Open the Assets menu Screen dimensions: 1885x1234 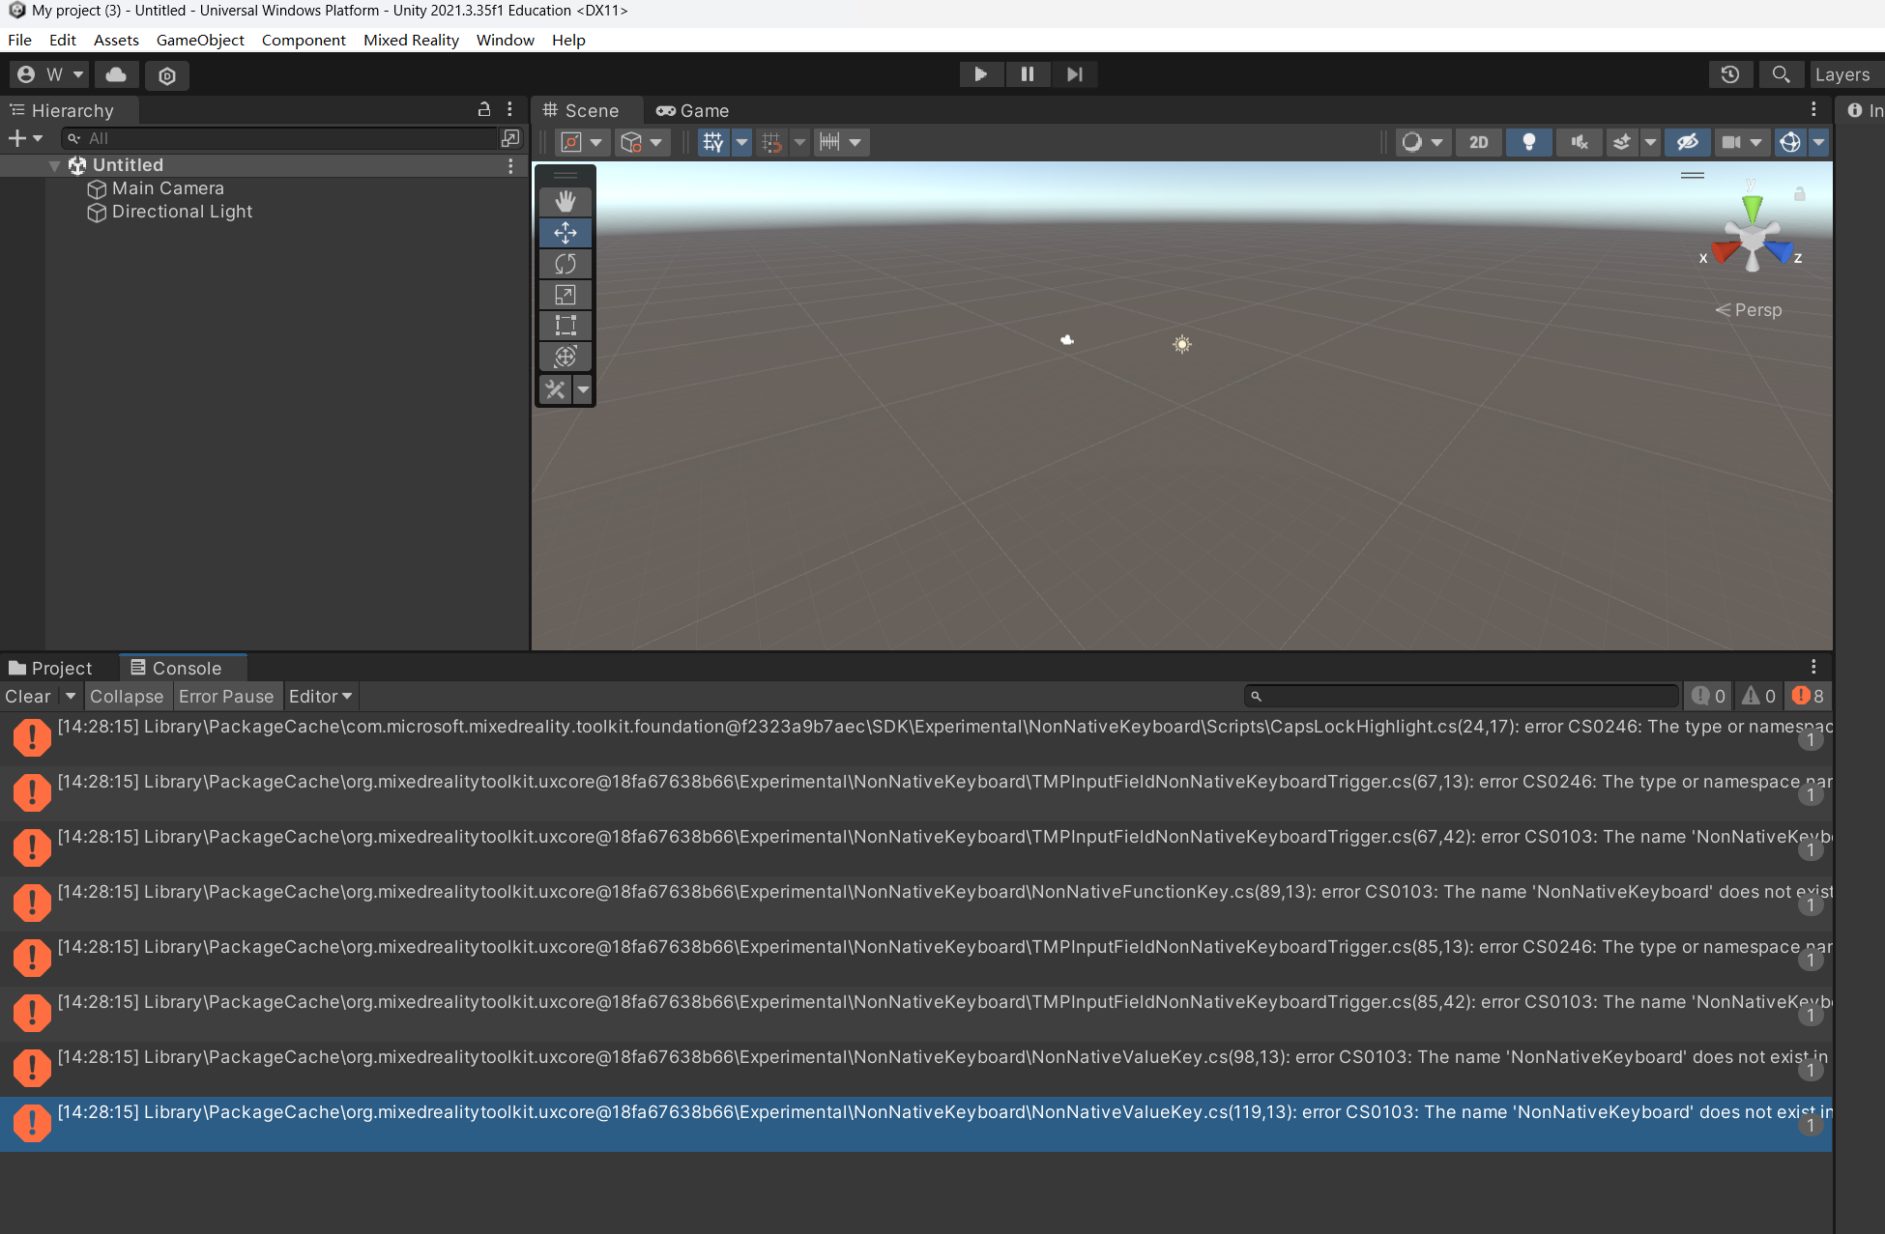(x=116, y=40)
